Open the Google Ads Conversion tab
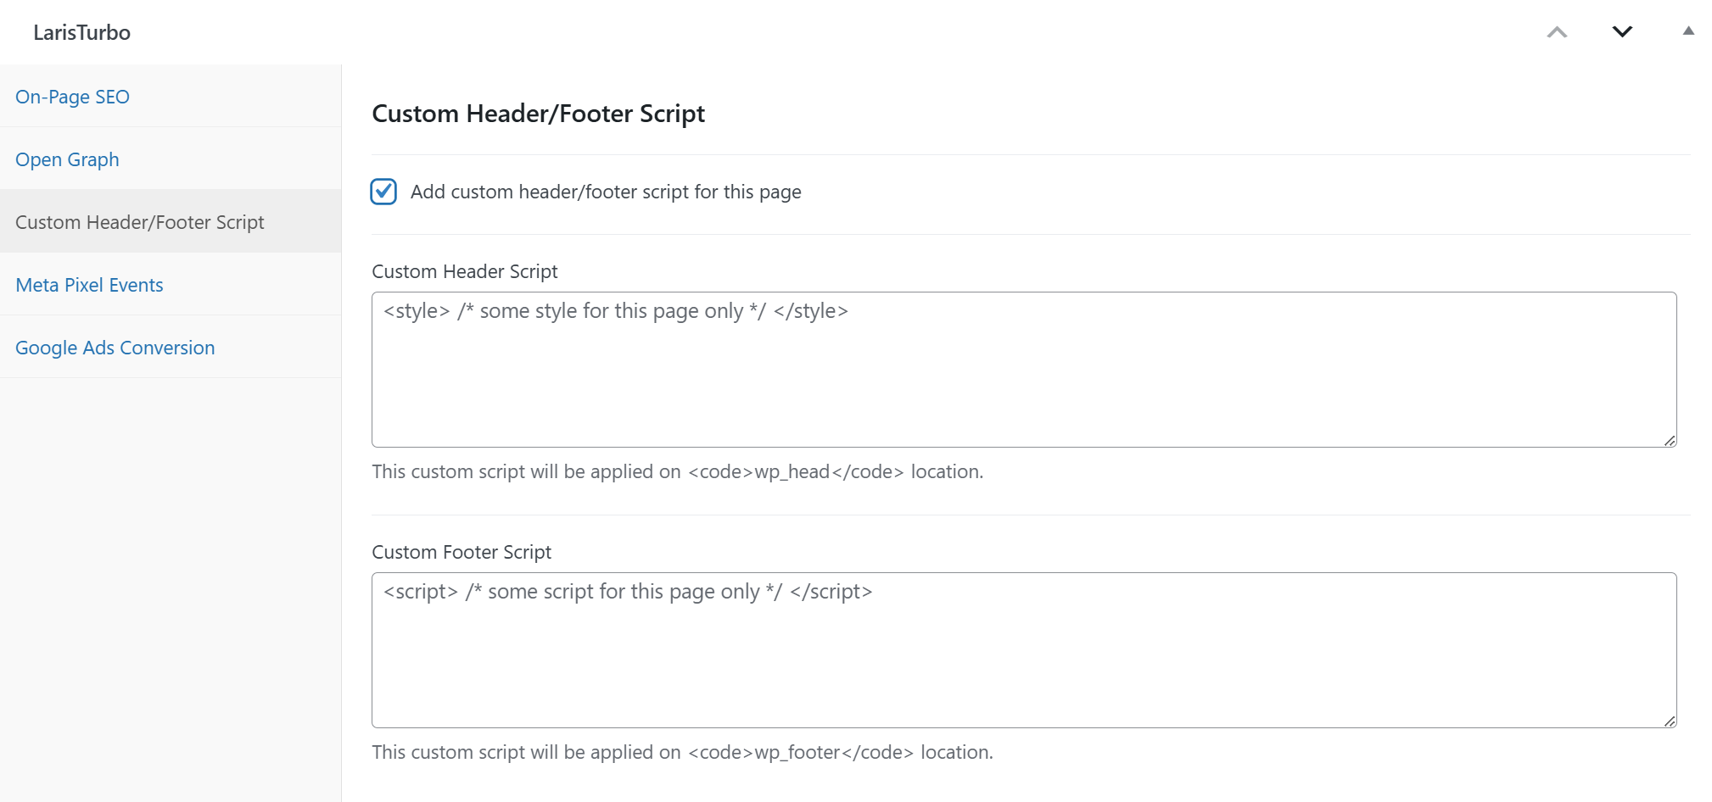The image size is (1712, 802). point(115,348)
